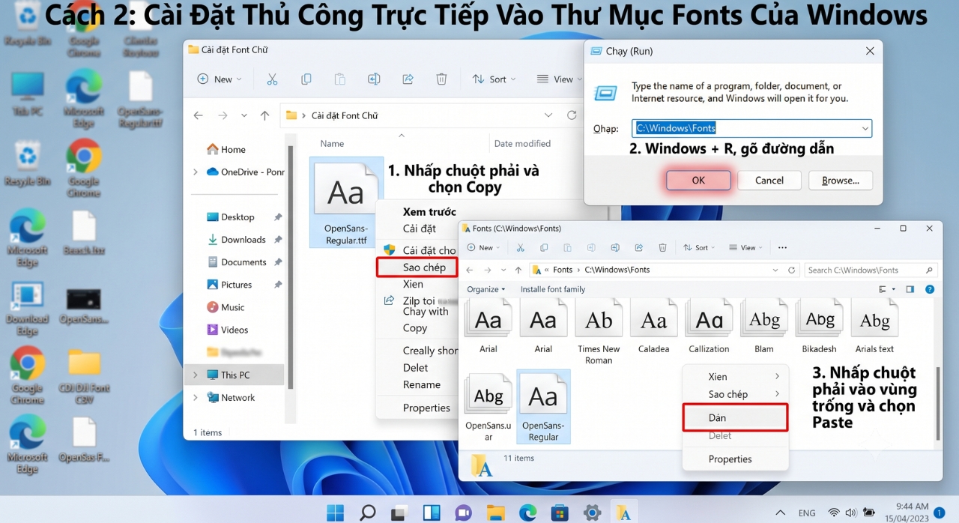
Task: Open Sort dropdown in Fonts window
Action: (698, 247)
